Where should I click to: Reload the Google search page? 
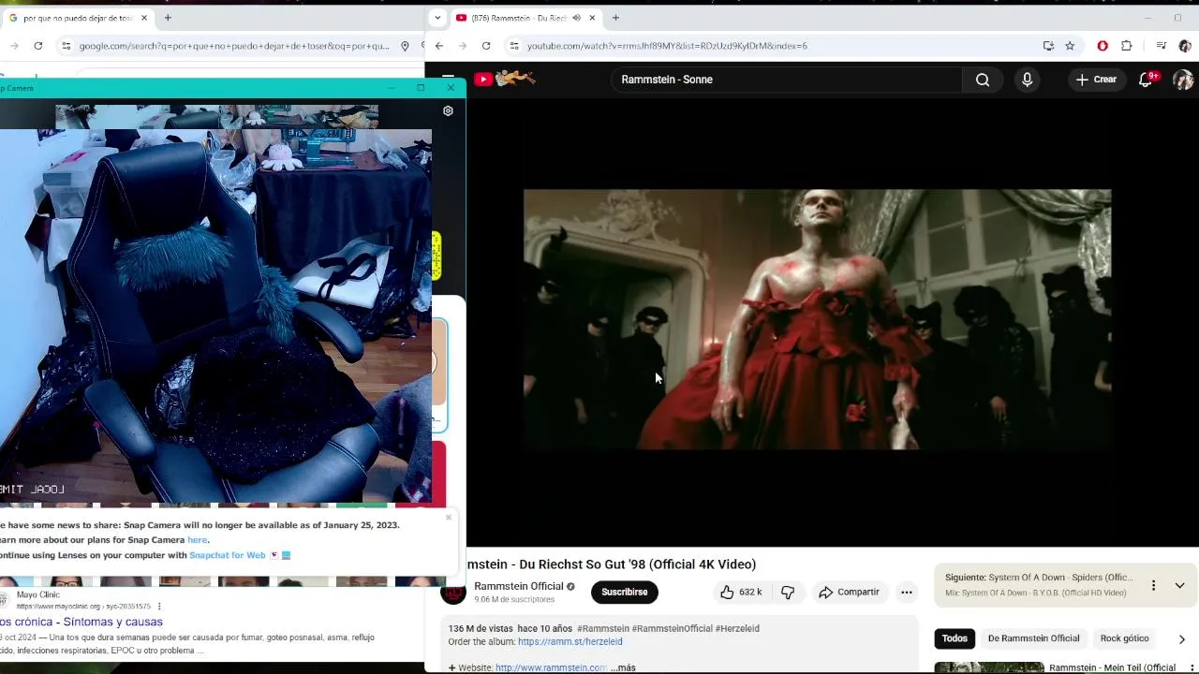37,45
